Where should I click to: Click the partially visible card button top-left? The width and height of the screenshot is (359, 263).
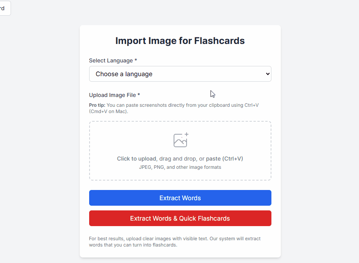4,8
